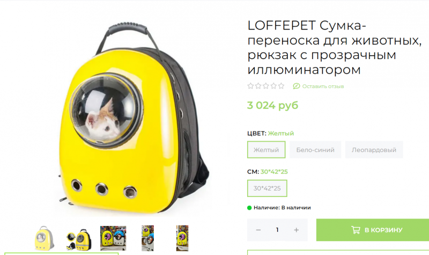Viewport: 429px width, 255px height.
Task: Click the second rating star
Action: point(258,86)
